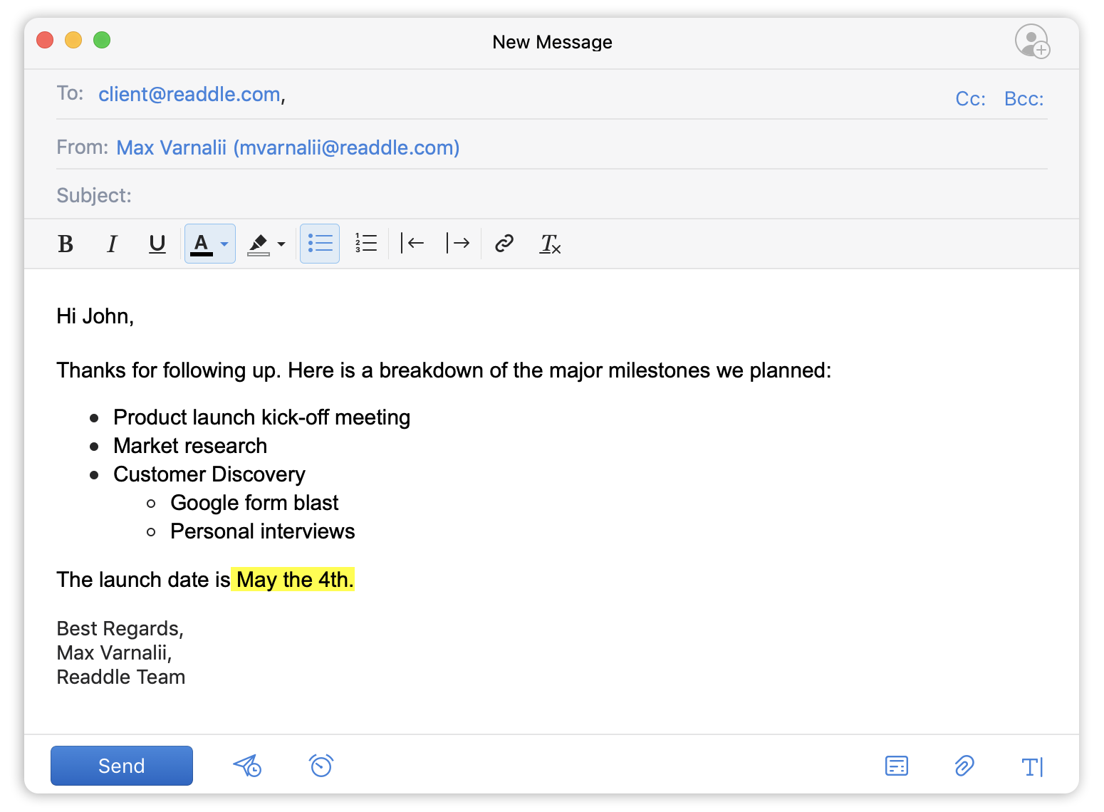Decrease the text indentation

tap(413, 243)
